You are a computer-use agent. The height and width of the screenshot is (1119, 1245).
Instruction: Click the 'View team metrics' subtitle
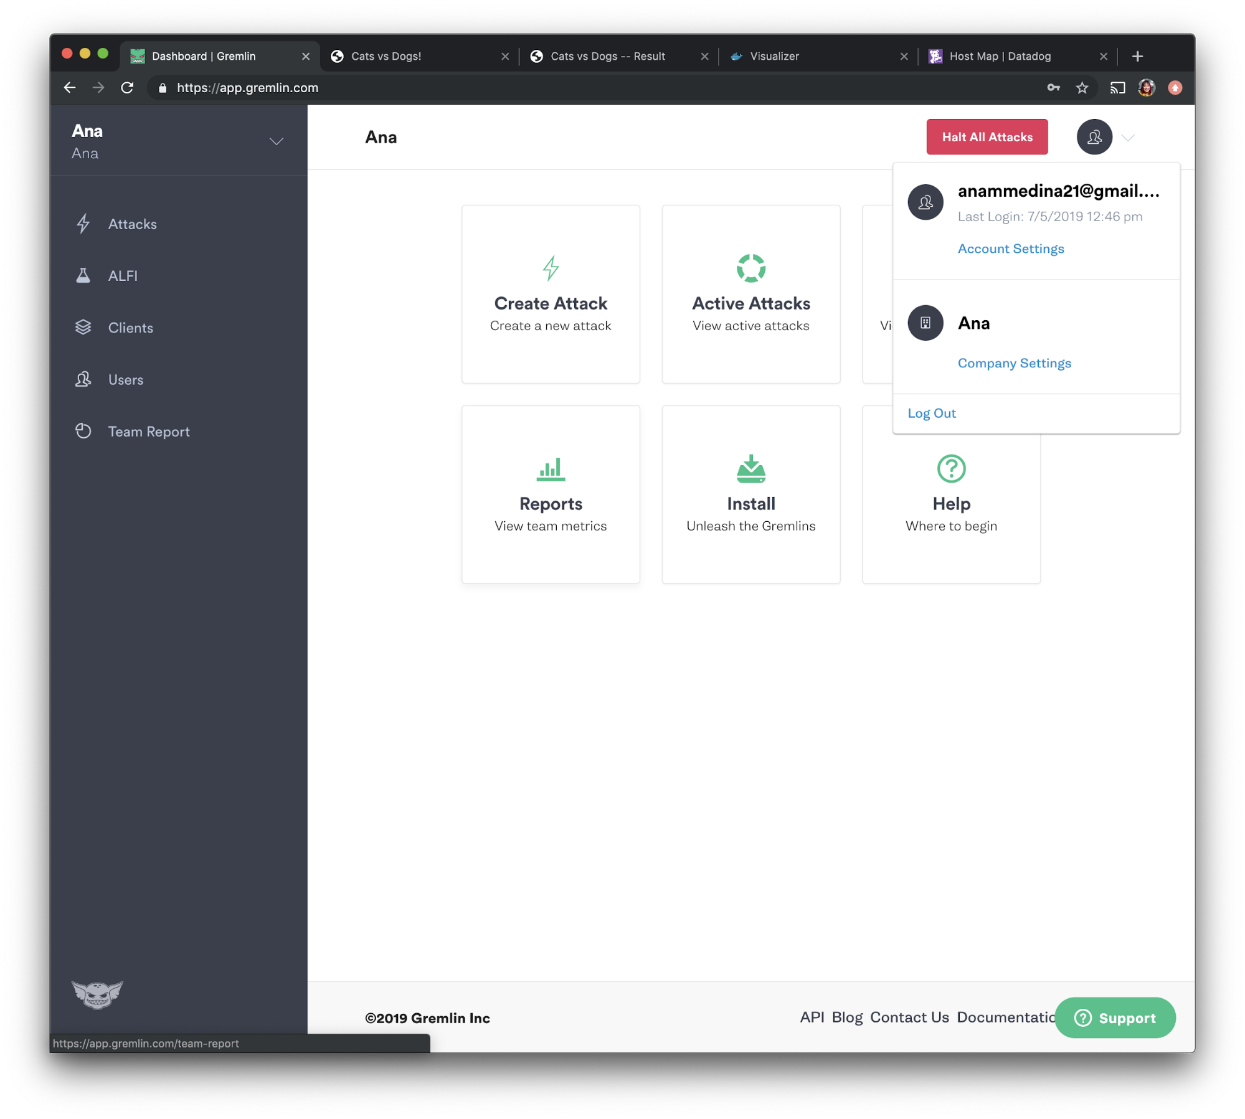(x=551, y=526)
